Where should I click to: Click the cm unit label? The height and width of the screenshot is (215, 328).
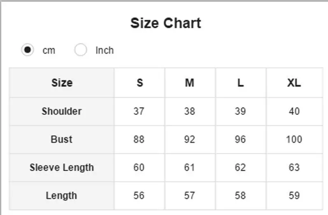[x=49, y=50]
